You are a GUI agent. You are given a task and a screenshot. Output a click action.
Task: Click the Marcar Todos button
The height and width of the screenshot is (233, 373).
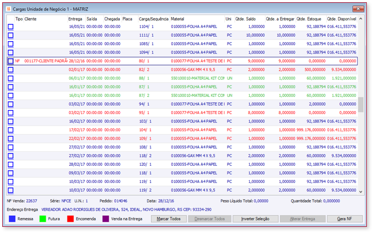pos(169,219)
